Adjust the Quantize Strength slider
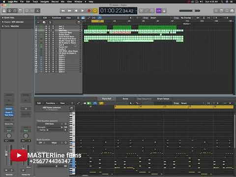 (x=54, y=127)
